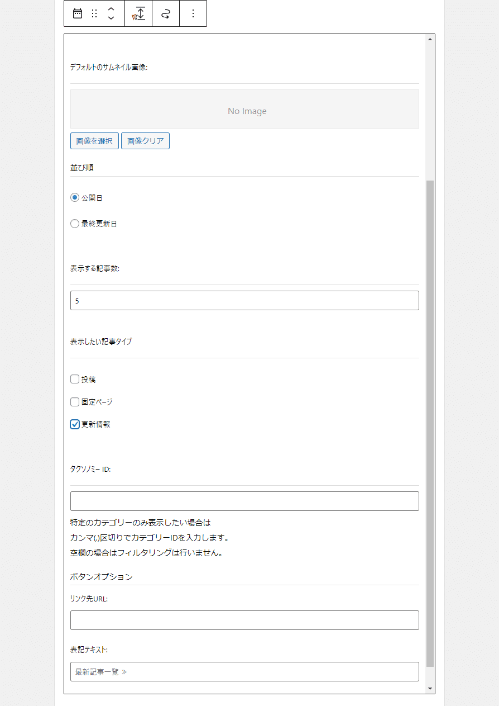Click the calendar block type icon
The image size is (499, 706).
[x=78, y=13]
